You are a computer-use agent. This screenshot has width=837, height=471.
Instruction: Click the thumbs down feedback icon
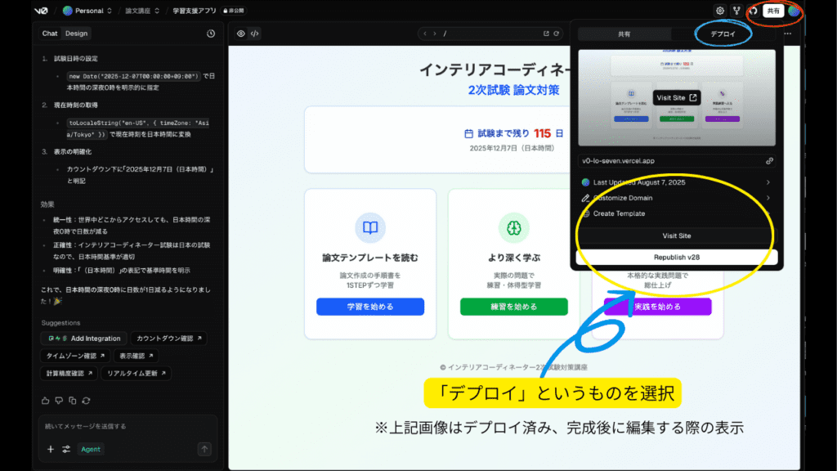pyautogui.click(x=59, y=400)
